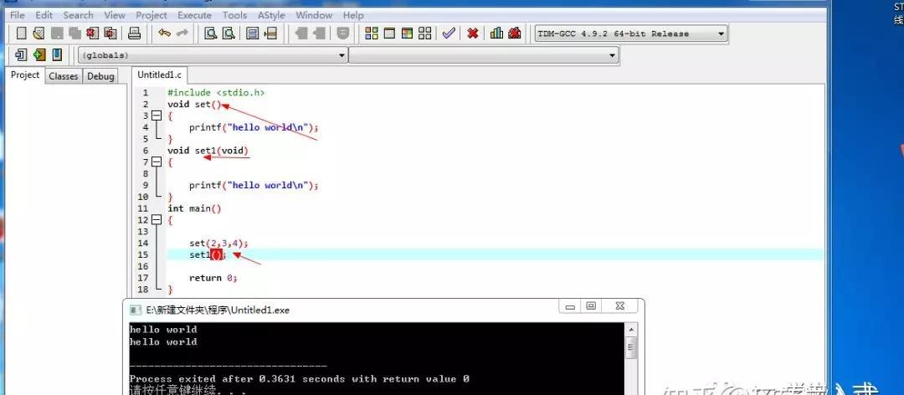Click 'Process exited after' console output line
904x395 pixels.
pos(299,379)
